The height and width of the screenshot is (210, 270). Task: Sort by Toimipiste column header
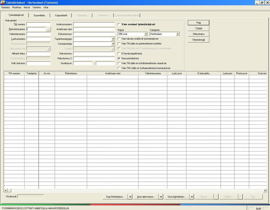pyautogui.click(x=32, y=73)
